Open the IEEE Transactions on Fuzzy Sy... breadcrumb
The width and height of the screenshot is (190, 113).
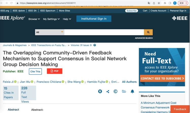(49, 45)
